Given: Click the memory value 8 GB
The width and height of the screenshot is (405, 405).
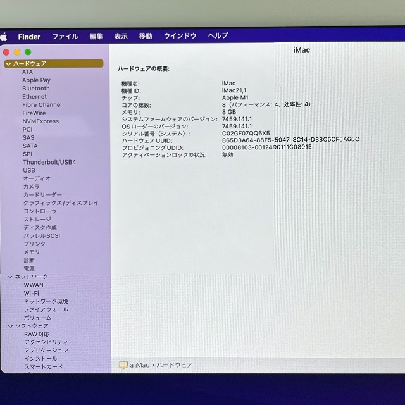Looking at the screenshot, I should point(229,112).
